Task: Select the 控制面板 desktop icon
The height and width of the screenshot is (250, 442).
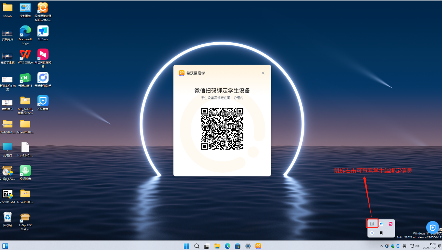Action: [25, 10]
